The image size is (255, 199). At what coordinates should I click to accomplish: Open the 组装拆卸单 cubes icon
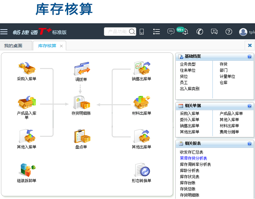(27, 170)
